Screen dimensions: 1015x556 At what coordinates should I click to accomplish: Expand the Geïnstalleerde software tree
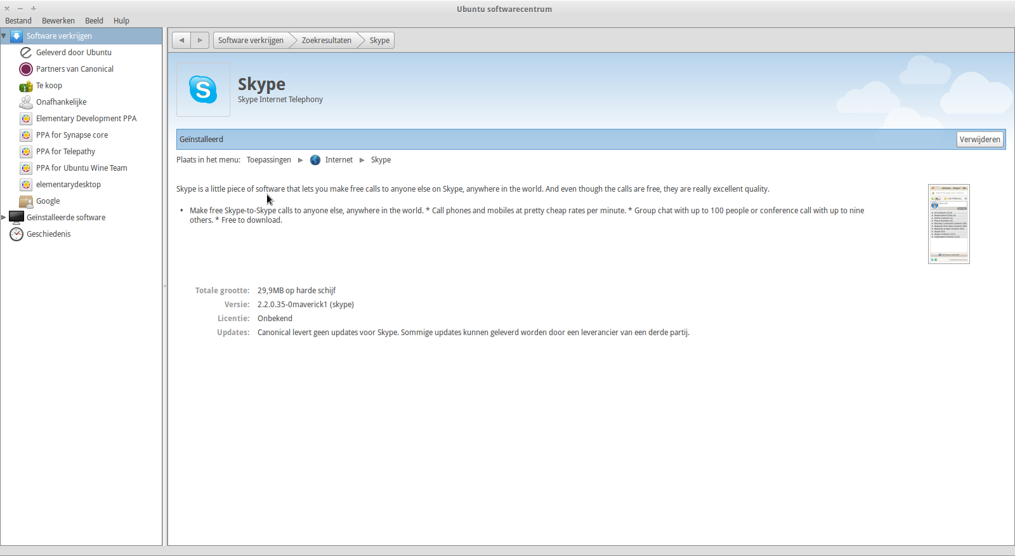tap(4, 218)
